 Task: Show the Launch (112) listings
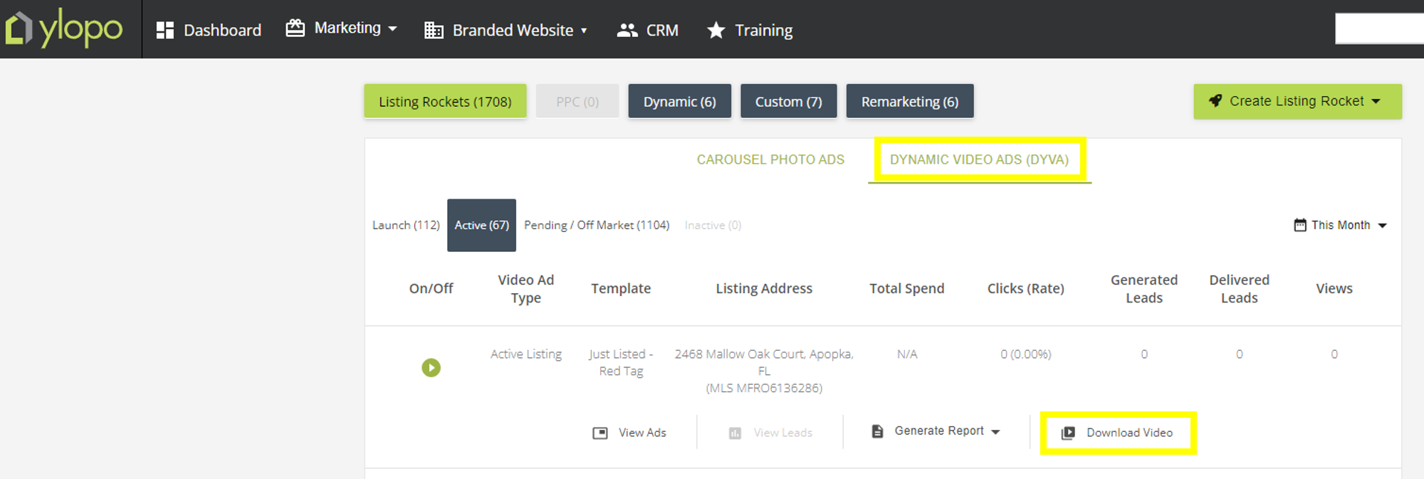[406, 225]
